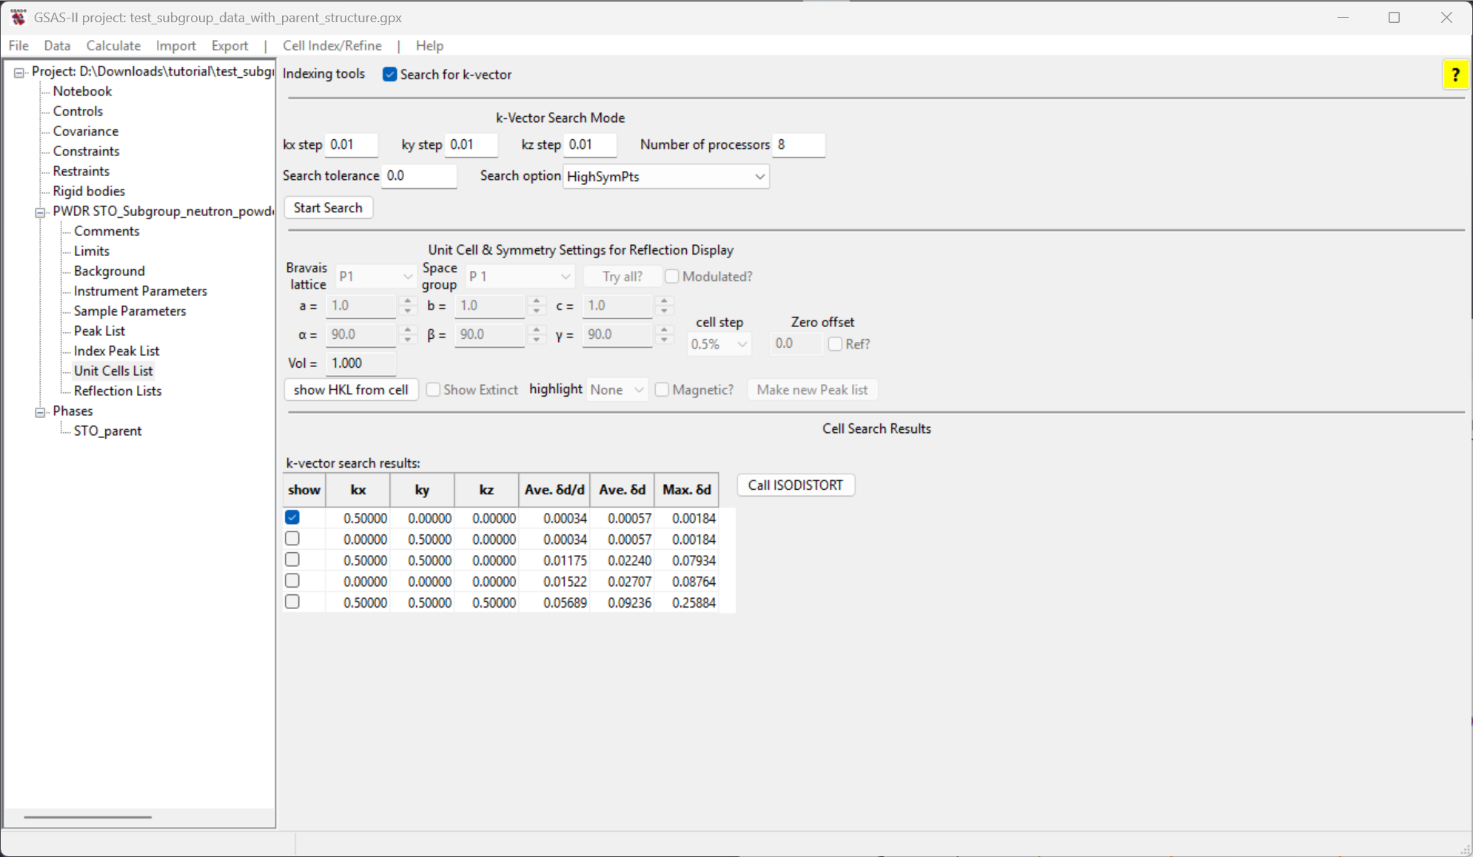Open the Import menu
The height and width of the screenshot is (857, 1473).
coord(175,45)
